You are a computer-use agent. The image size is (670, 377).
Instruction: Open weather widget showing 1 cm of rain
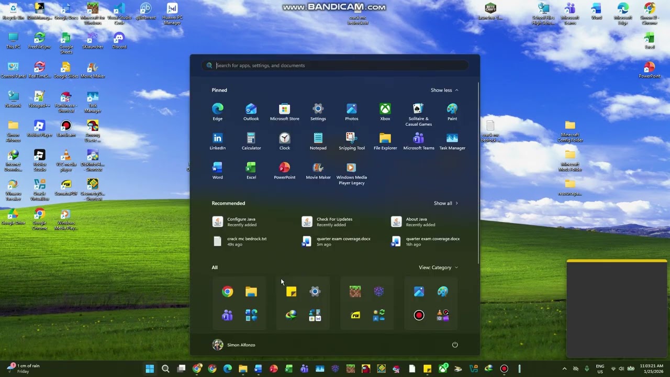[23, 369]
